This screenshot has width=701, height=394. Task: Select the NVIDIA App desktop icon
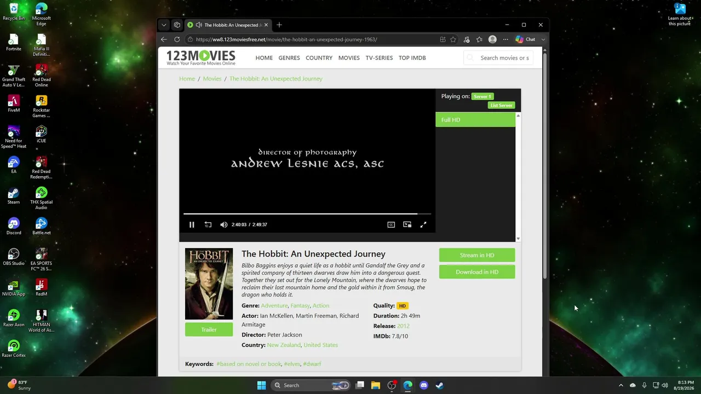(x=14, y=288)
